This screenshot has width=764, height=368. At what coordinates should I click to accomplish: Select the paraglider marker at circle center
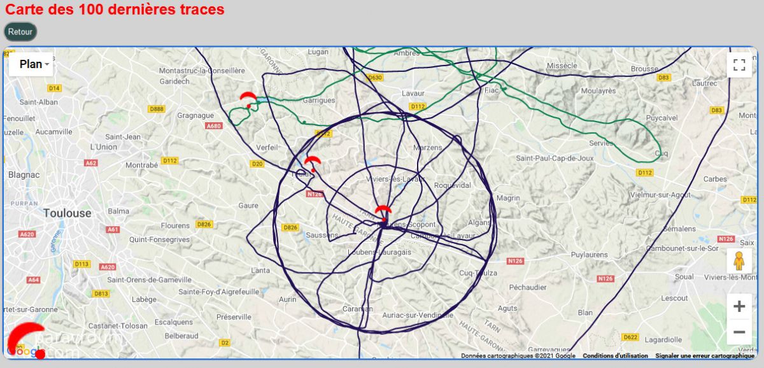(383, 213)
